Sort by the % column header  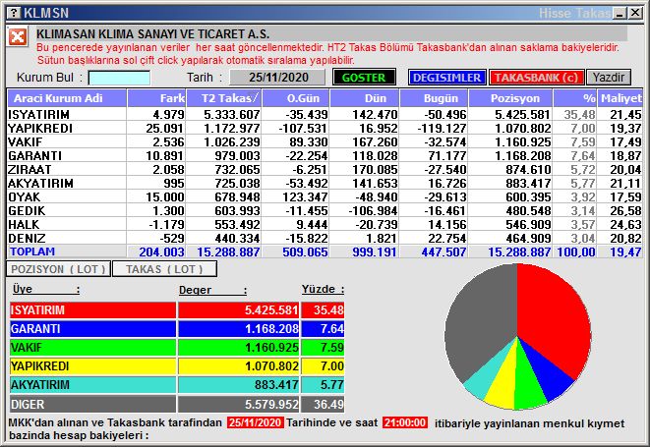[x=575, y=98]
